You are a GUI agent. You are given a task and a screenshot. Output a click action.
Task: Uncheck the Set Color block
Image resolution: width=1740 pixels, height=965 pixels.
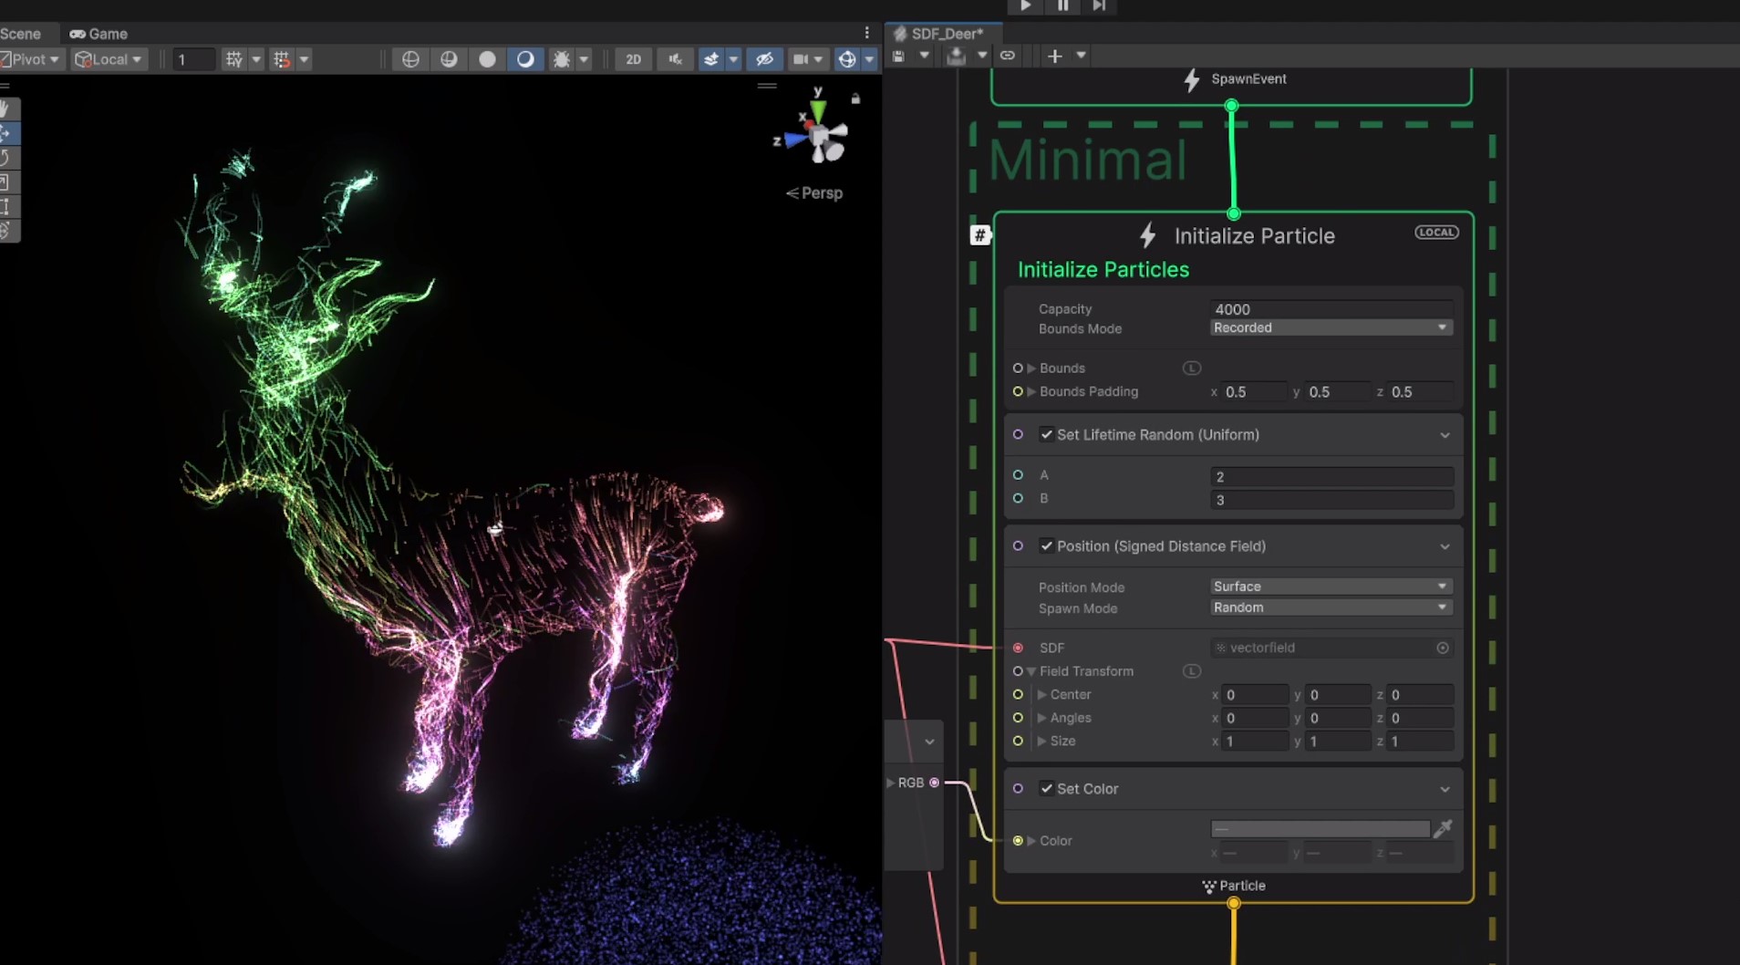click(1047, 789)
